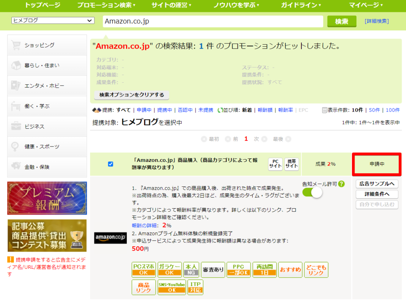This screenshot has height=302, width=406.
Task: Click the 本人 NG badge
Action: click(x=191, y=270)
